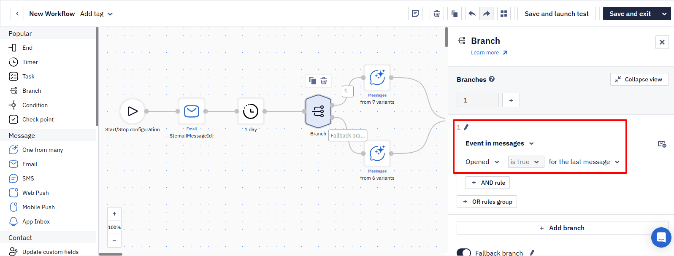Click the grid layout icon in toolbar
The image size is (674, 256).
[x=504, y=13]
